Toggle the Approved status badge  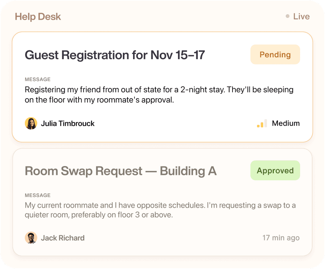click(275, 170)
